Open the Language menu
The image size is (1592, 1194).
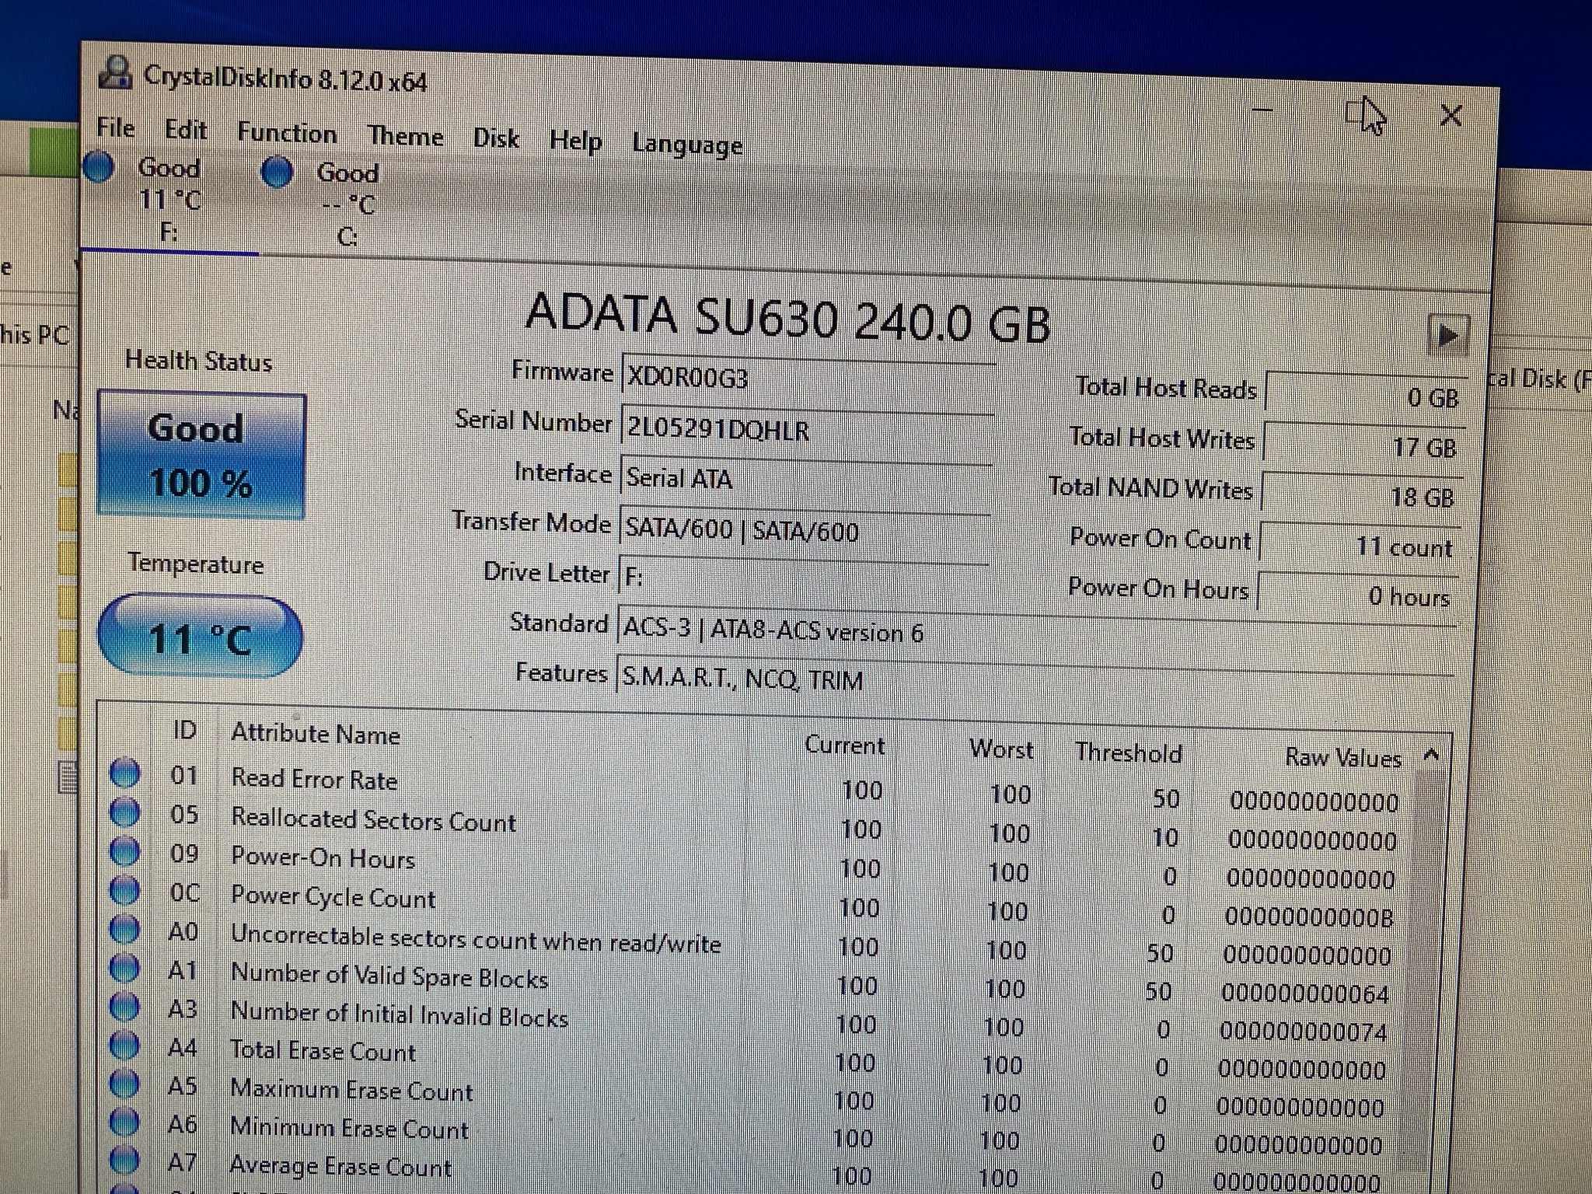tap(687, 145)
